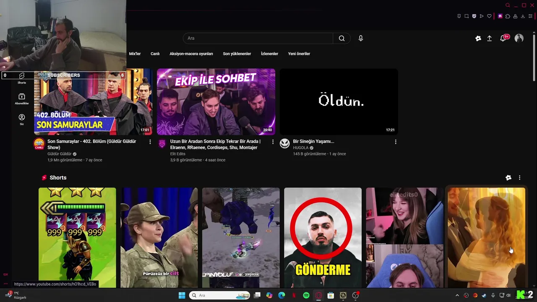Image resolution: width=537 pixels, height=302 pixels.
Task: Open more options for Son Samuraylar video
Action: tap(150, 142)
